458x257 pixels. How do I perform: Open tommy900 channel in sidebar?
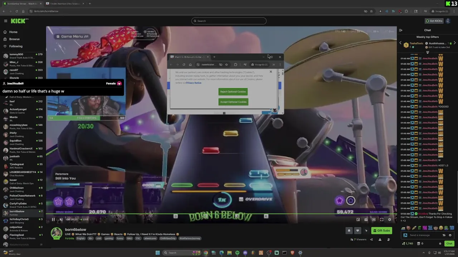pos(21,56)
